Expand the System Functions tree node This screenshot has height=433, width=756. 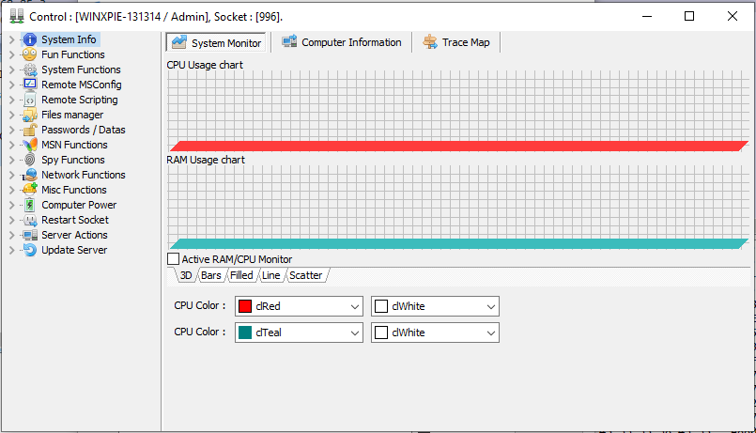coord(12,70)
